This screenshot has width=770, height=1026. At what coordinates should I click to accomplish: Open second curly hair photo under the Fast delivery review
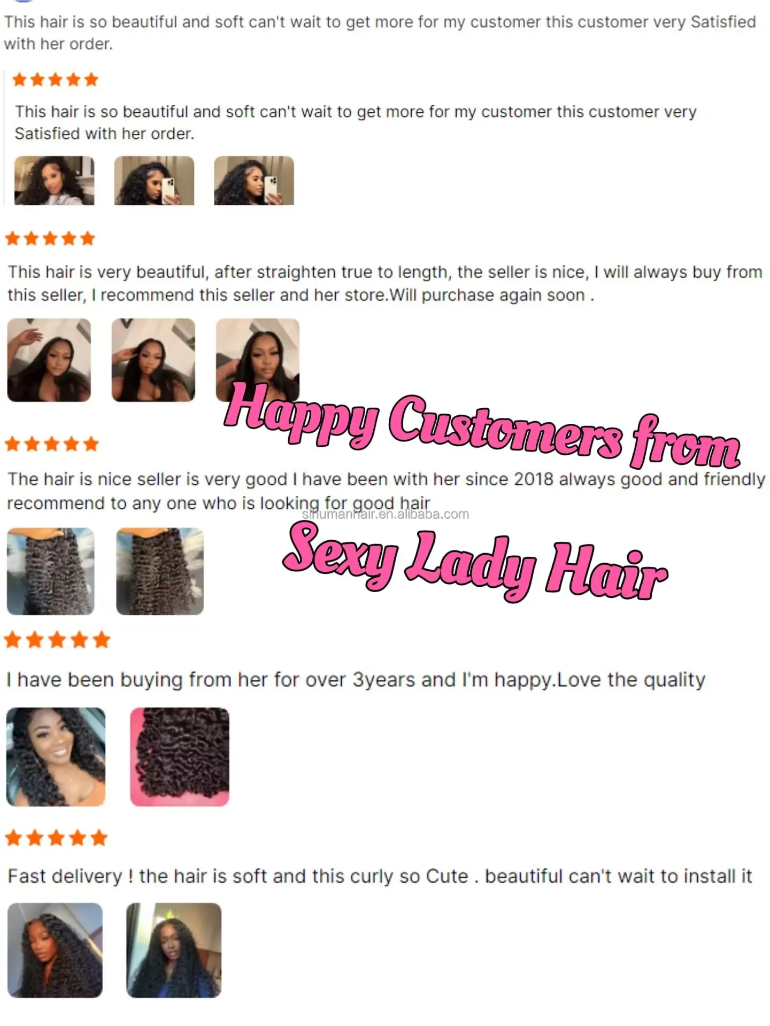point(174,950)
